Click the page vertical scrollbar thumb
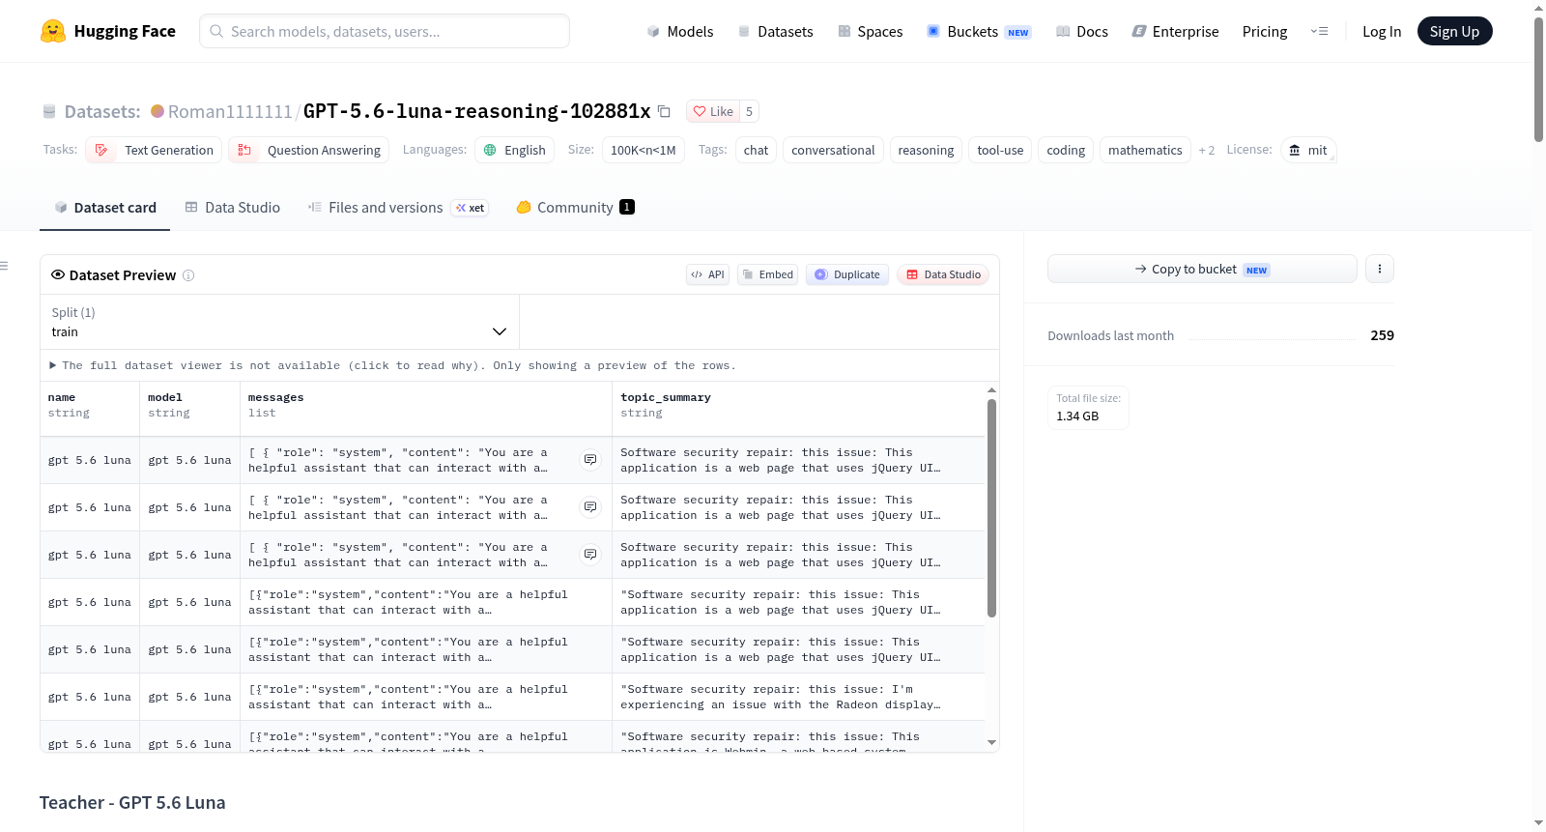The image size is (1546, 832). 1539,79
